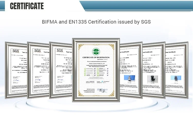Viewport: 193px width, 121px height.
Task: Click the grey chair photo beside the central certificate
Action: tap(129, 79)
